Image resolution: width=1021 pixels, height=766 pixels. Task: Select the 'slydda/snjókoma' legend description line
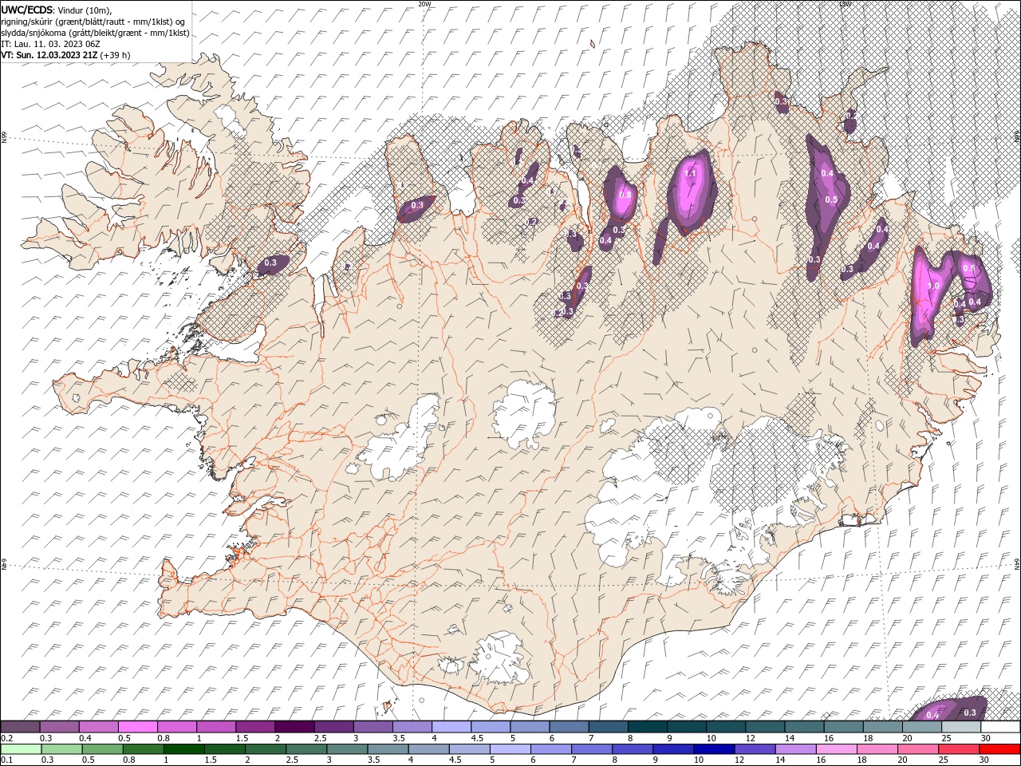95,33
